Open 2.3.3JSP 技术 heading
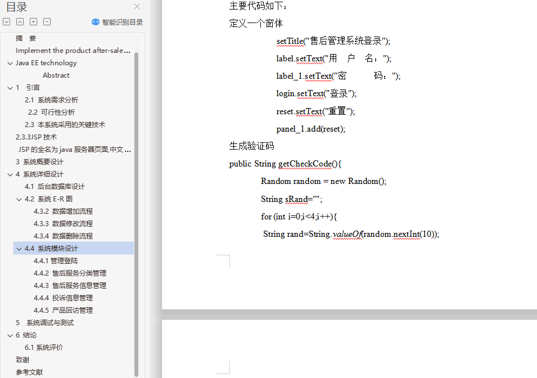The width and height of the screenshot is (537, 378). 37,137
